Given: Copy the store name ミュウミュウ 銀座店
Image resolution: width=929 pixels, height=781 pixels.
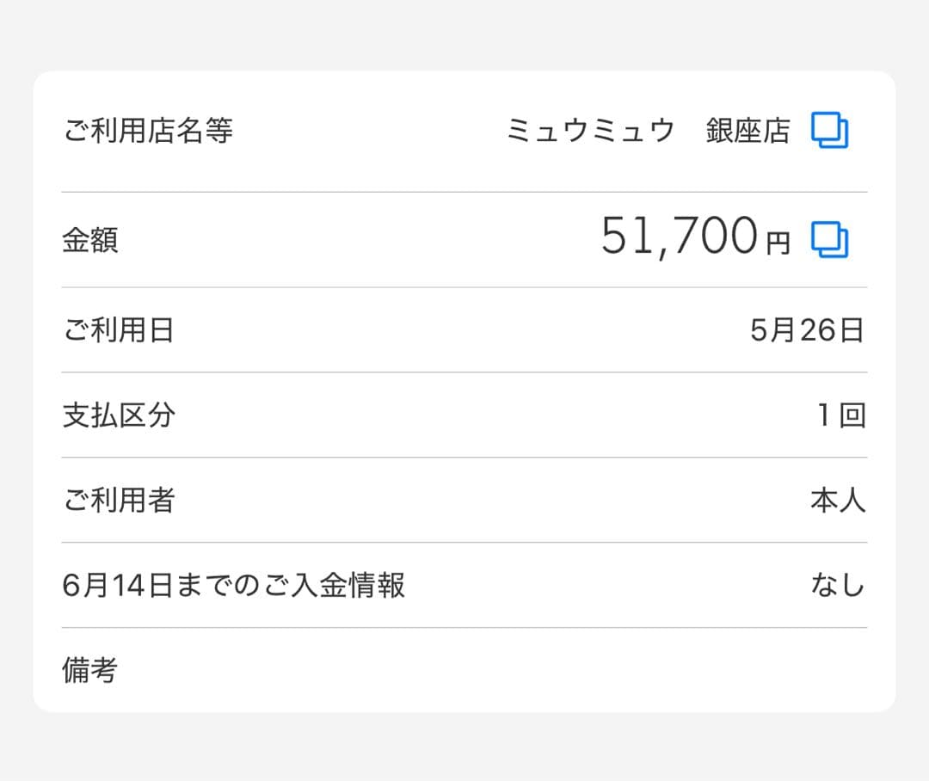Looking at the screenshot, I should 829,131.
